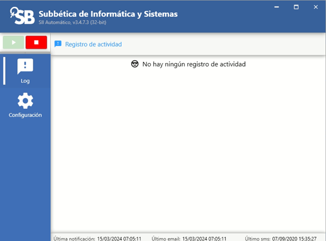This screenshot has height=241, width=326.
Task: Click the green play start button
Action: click(14, 42)
